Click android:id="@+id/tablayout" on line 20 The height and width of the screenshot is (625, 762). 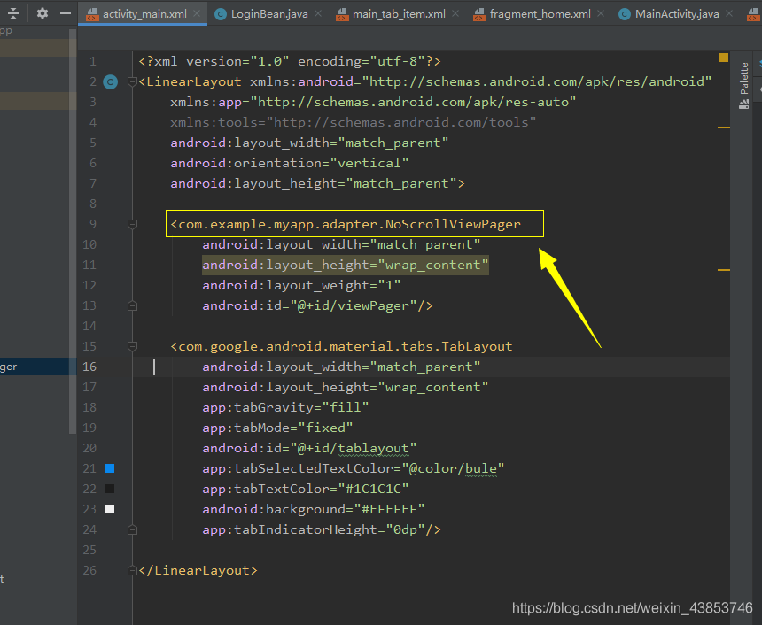[309, 448]
